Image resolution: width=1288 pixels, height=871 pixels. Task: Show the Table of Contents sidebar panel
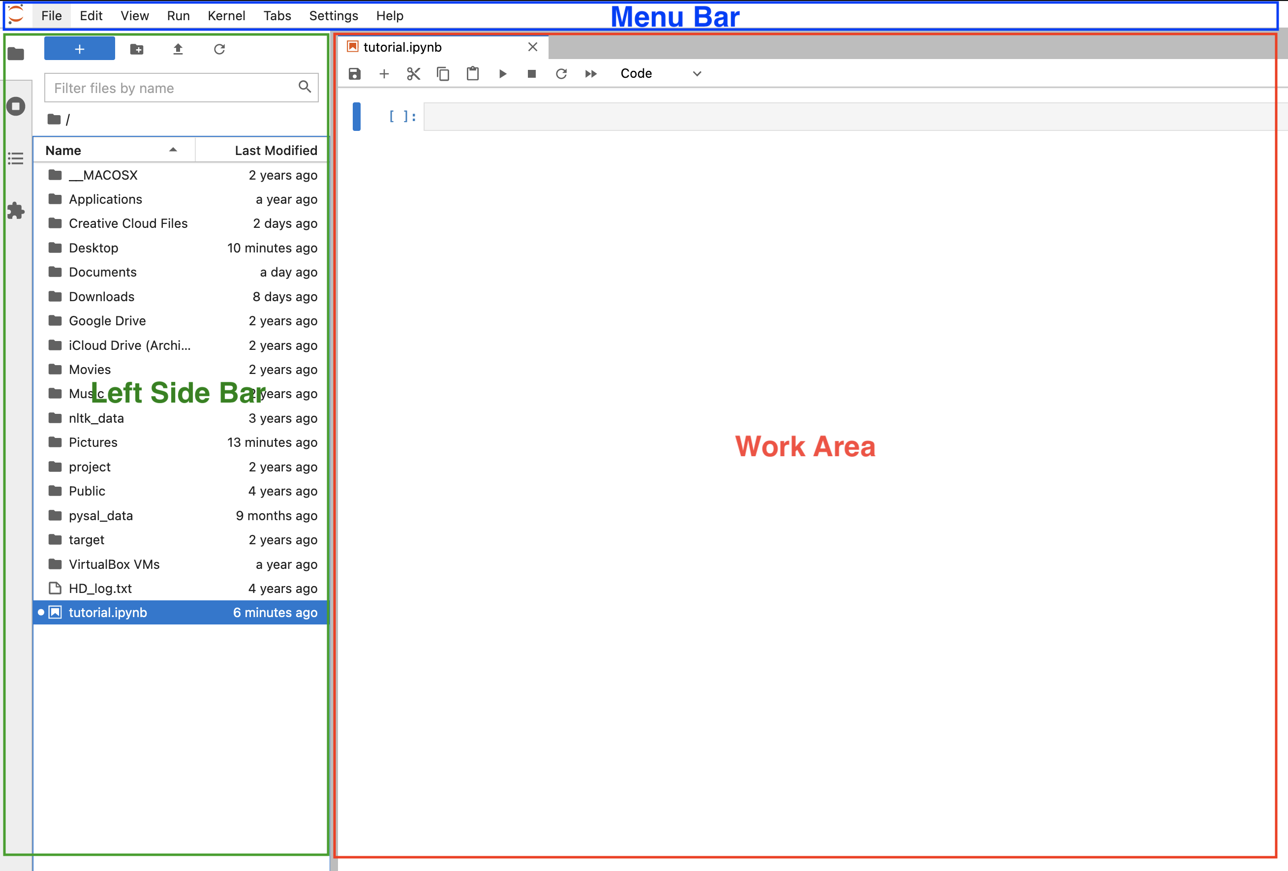tap(16, 158)
